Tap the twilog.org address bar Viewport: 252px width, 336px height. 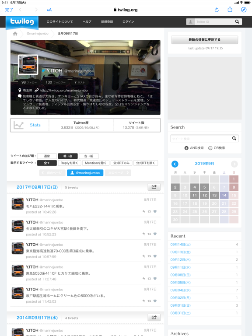pos(126,10)
